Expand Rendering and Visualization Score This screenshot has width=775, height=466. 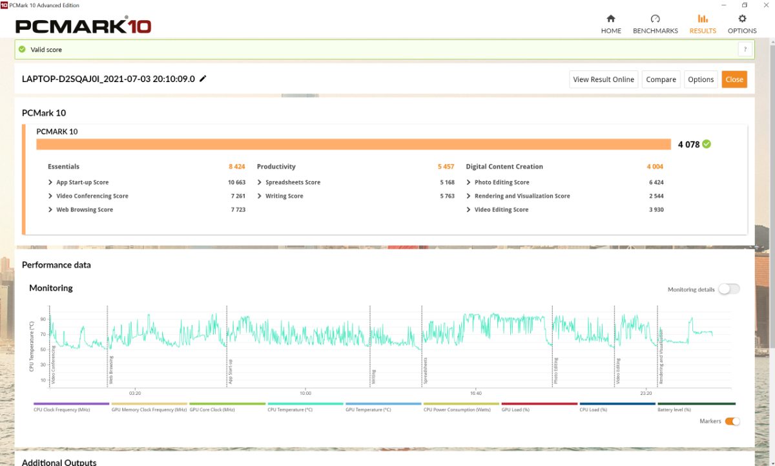[x=469, y=196]
